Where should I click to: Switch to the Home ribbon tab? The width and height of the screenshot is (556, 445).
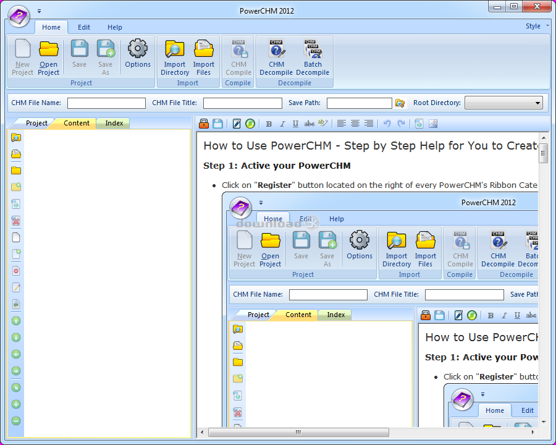[x=51, y=27]
